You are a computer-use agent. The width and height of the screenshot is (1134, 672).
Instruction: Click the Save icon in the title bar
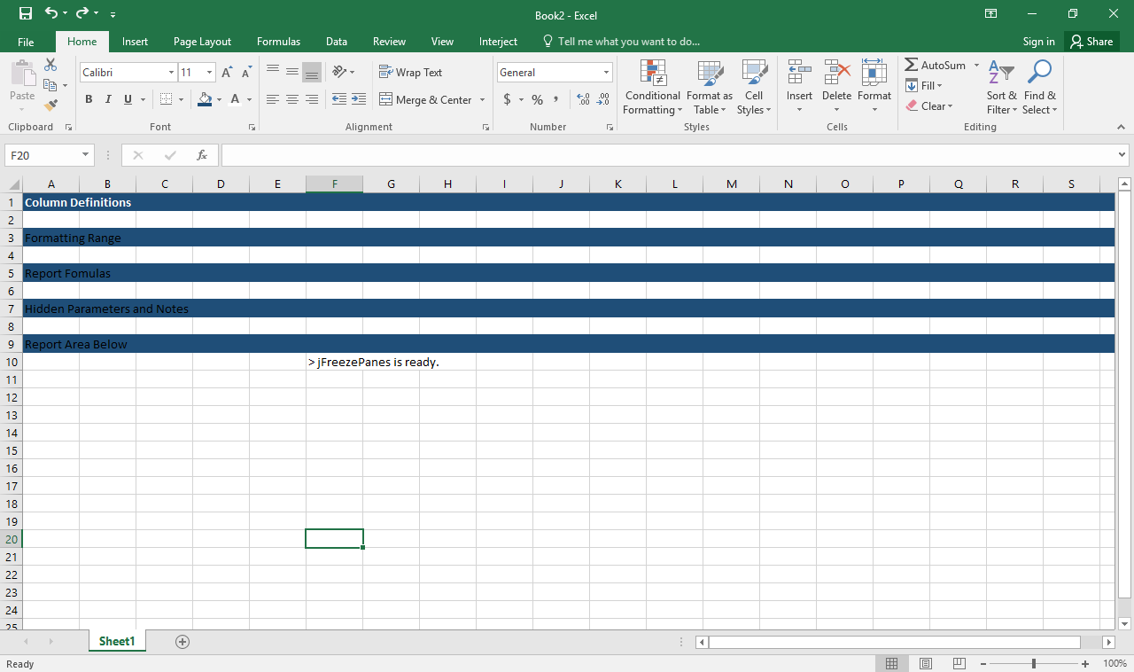26,13
